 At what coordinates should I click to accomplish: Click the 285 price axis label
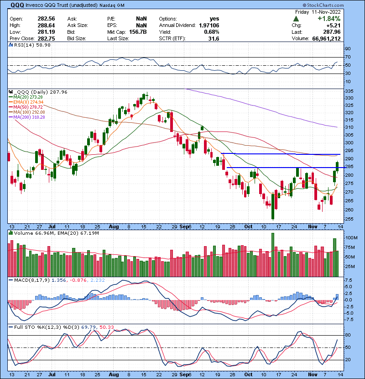[x=349, y=167]
